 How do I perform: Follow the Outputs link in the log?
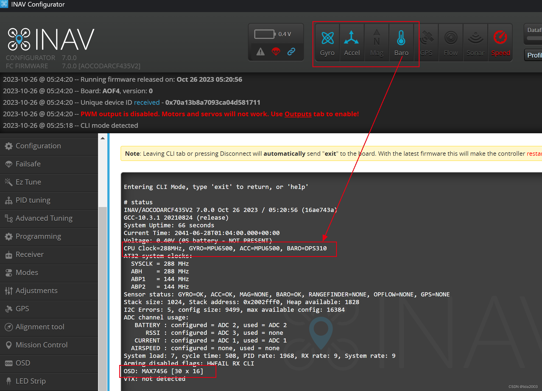tap(298, 114)
